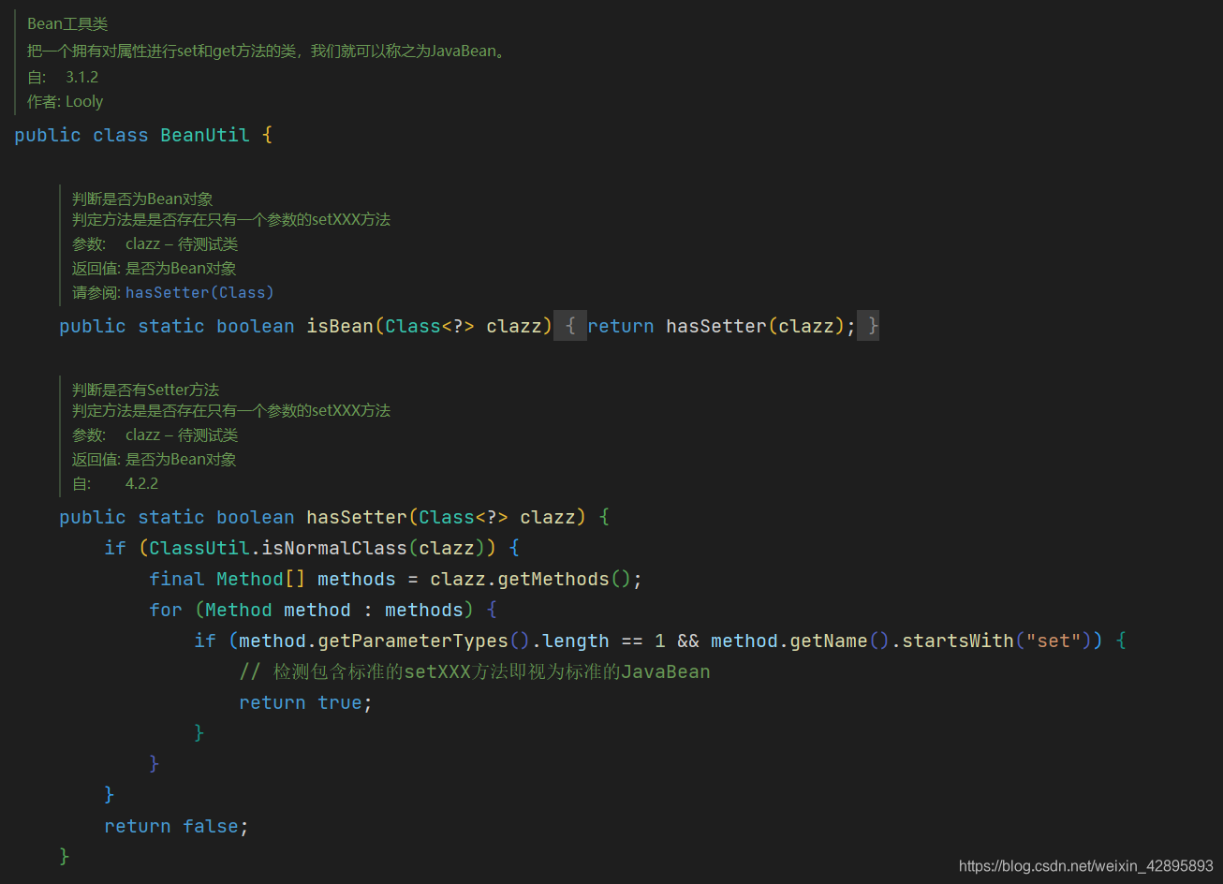
Task: Click the 'return false;' statement
Action: 177,826
